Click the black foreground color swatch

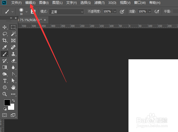click(7, 103)
